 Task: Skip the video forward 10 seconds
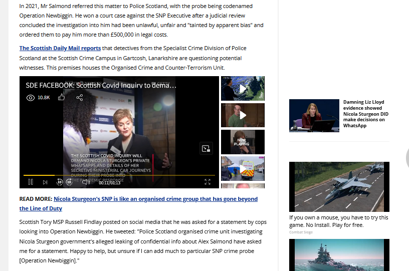tap(69, 182)
